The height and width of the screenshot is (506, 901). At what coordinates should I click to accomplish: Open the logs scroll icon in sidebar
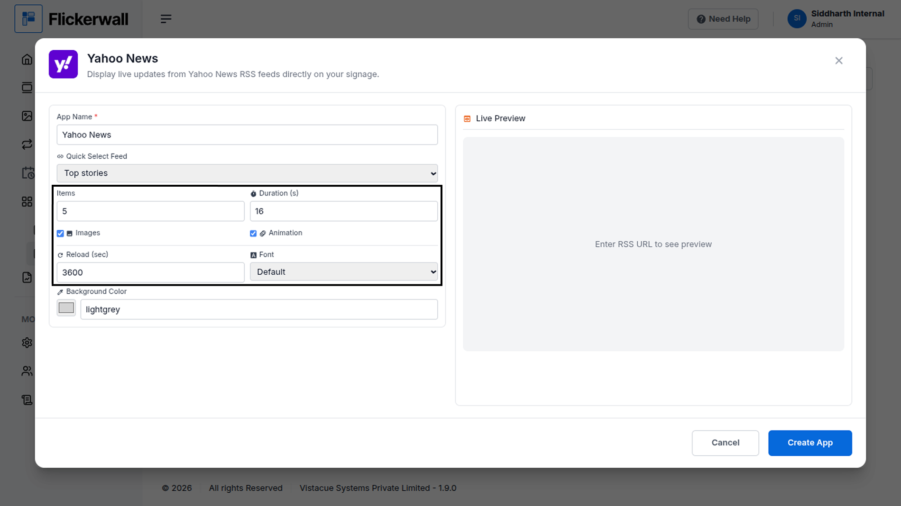pos(27,400)
